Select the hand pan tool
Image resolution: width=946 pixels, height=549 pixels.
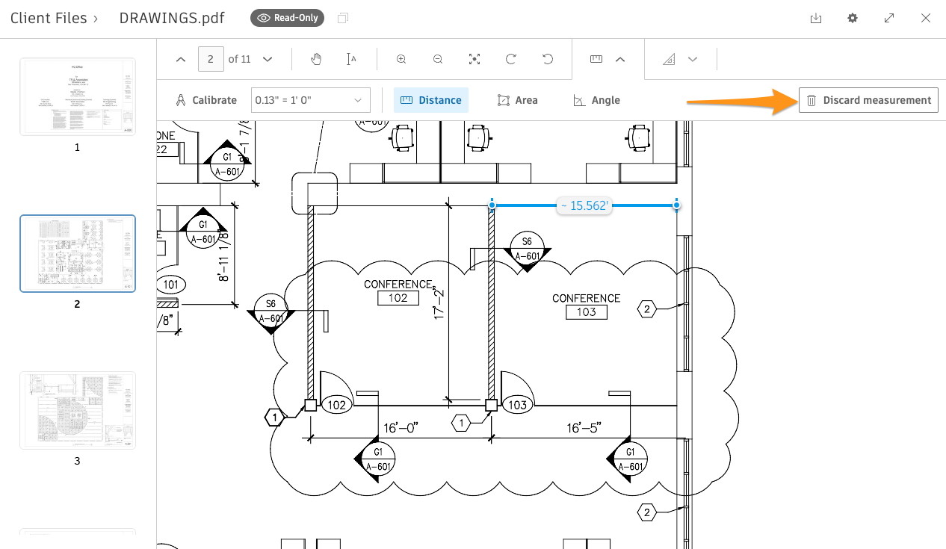tap(315, 58)
